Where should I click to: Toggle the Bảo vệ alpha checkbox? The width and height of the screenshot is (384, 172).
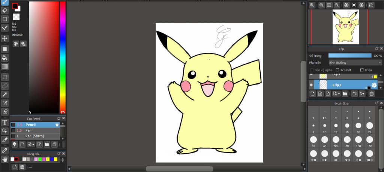point(312,70)
